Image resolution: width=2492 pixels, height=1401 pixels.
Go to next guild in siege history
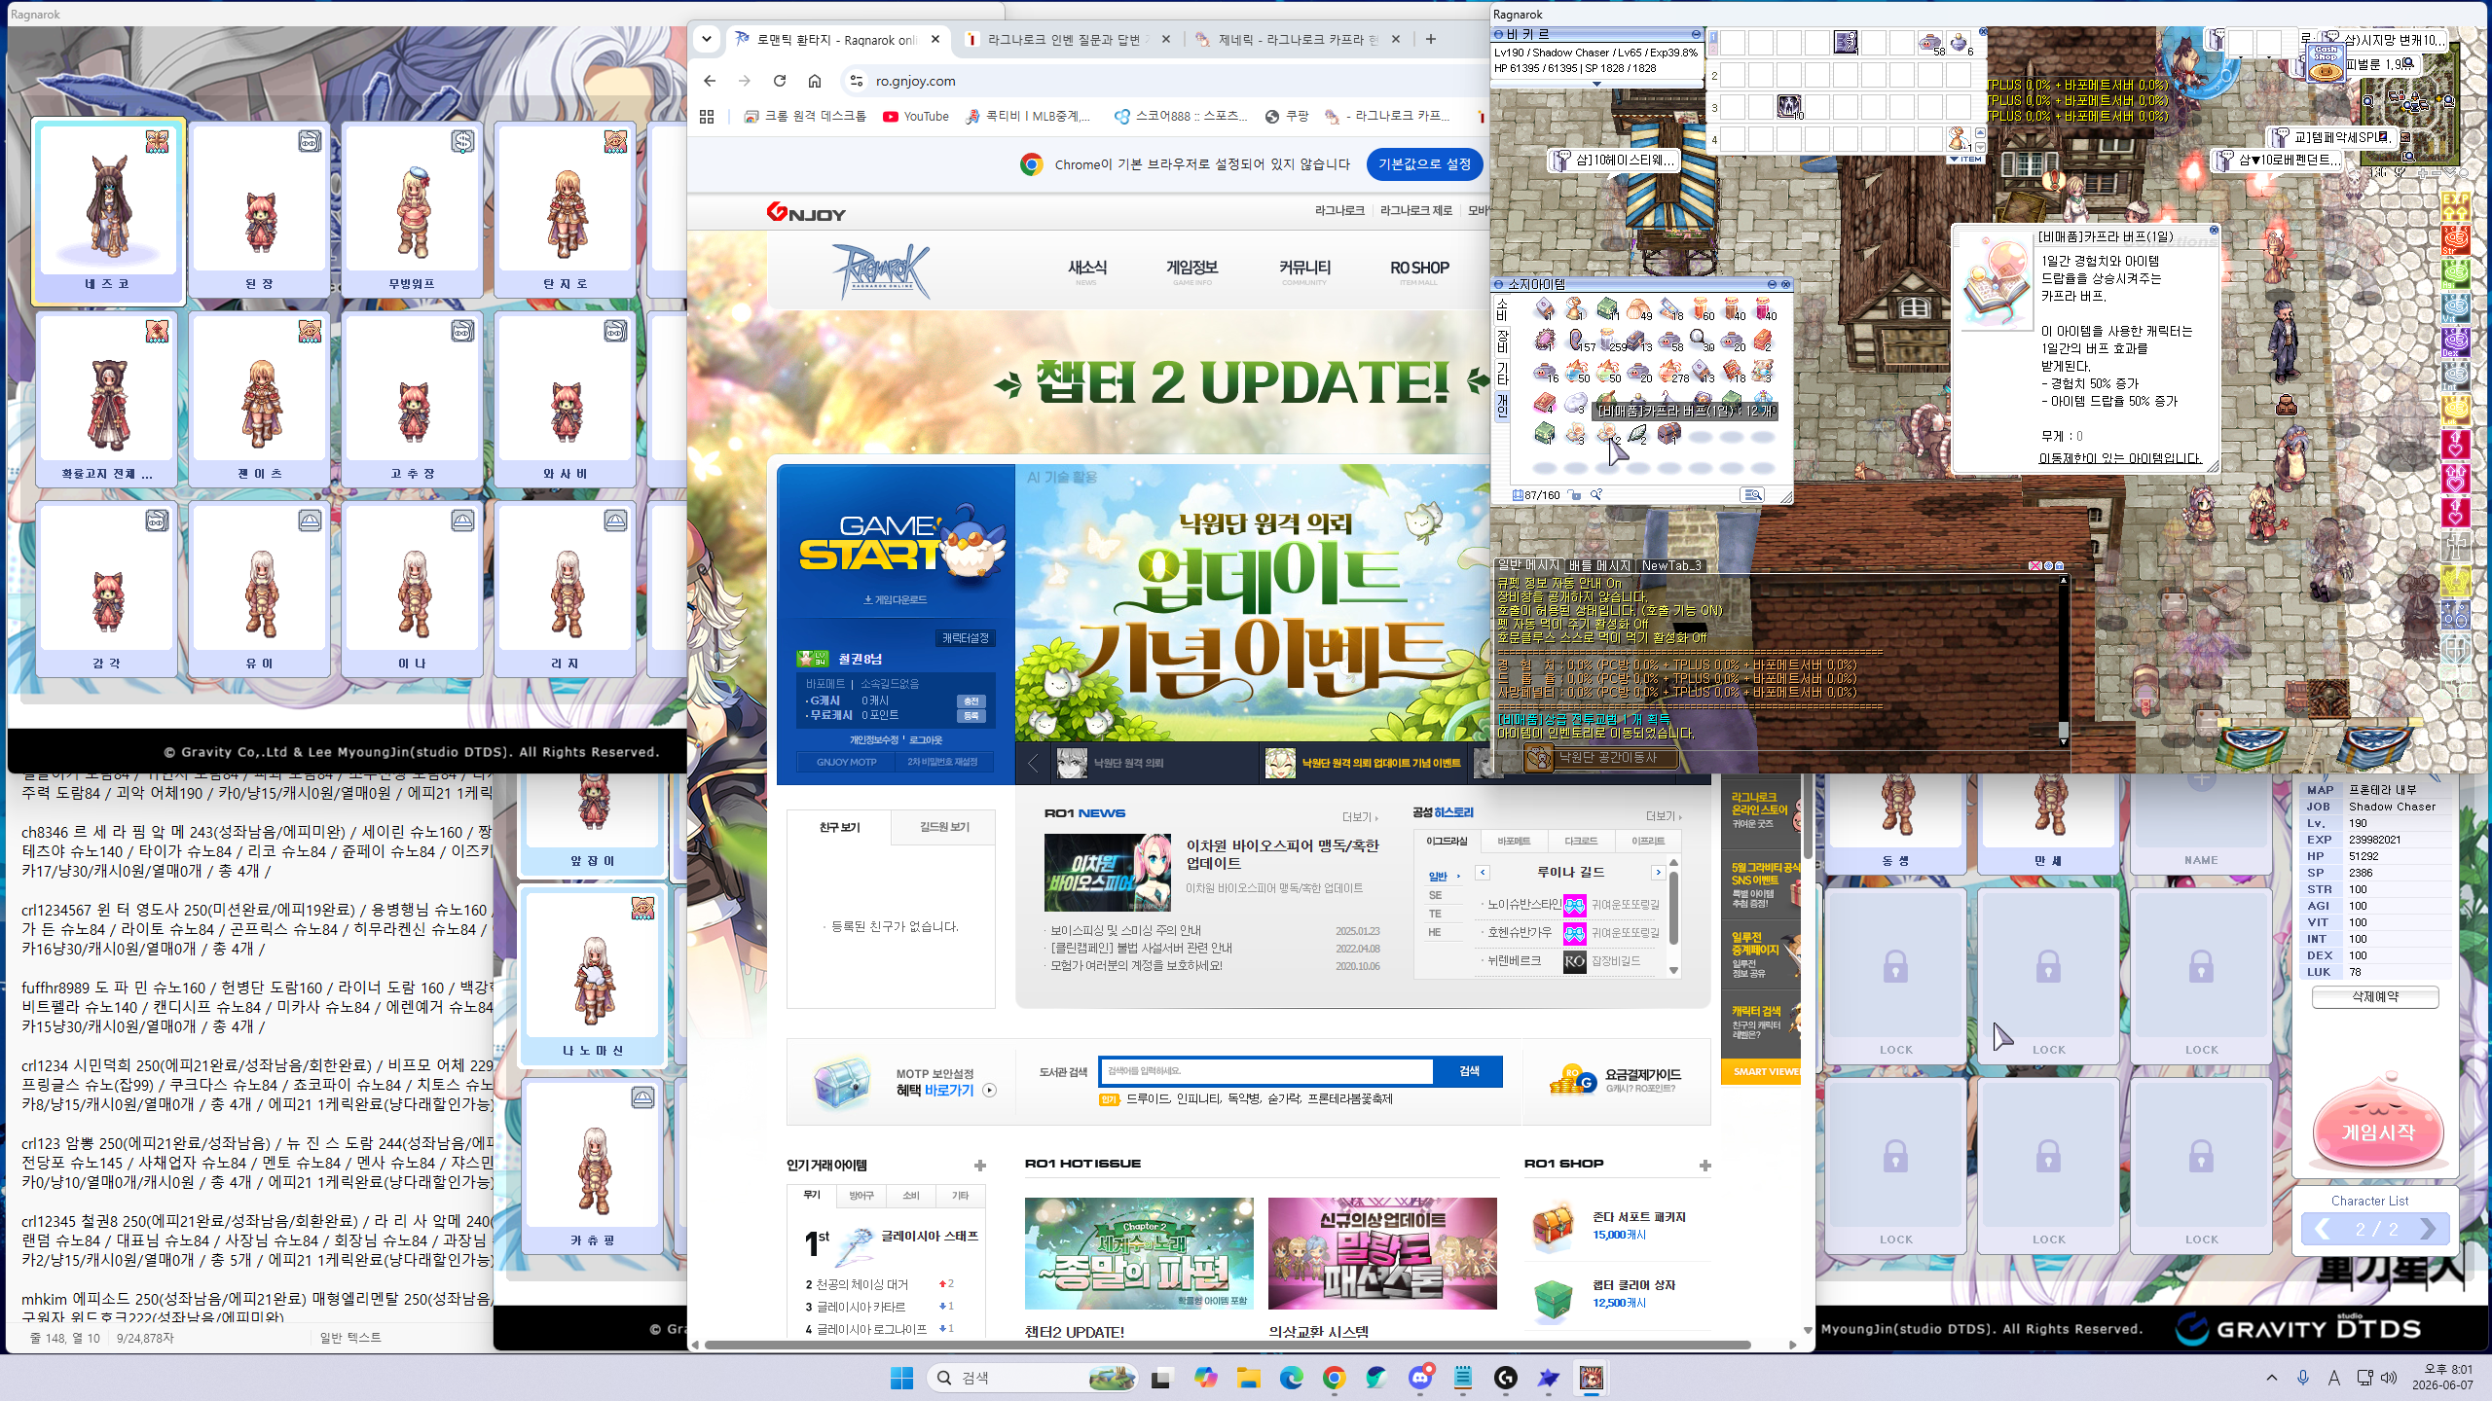pyautogui.click(x=1658, y=872)
